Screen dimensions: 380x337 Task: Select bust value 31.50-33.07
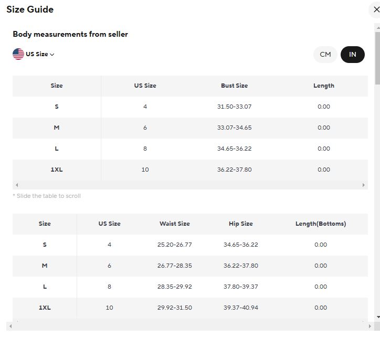click(x=234, y=107)
